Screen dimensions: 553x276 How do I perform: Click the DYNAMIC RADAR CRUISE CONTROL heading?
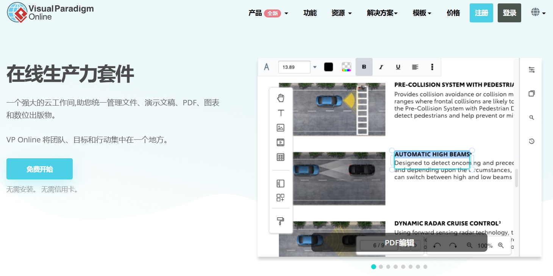pos(448,223)
